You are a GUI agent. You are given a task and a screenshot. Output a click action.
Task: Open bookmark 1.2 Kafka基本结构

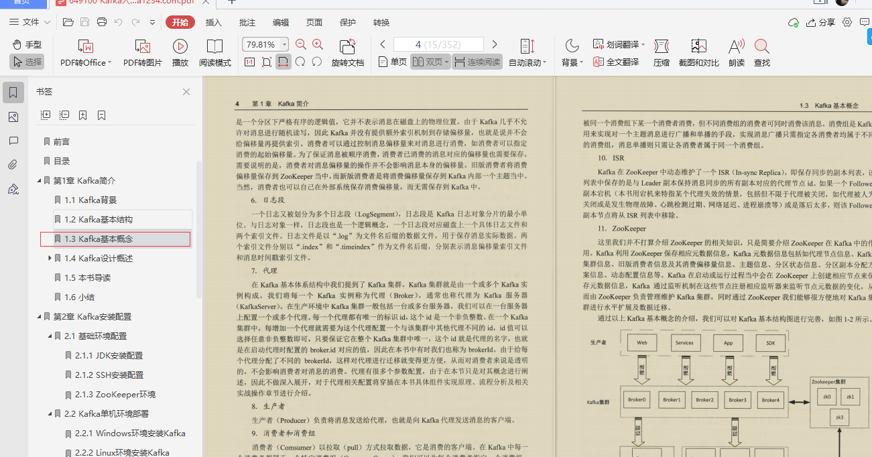click(99, 219)
